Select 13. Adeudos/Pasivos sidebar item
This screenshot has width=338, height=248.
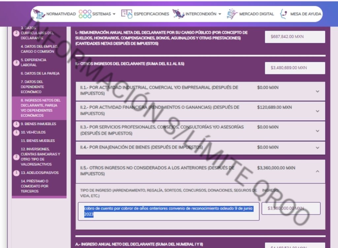(x=37, y=172)
